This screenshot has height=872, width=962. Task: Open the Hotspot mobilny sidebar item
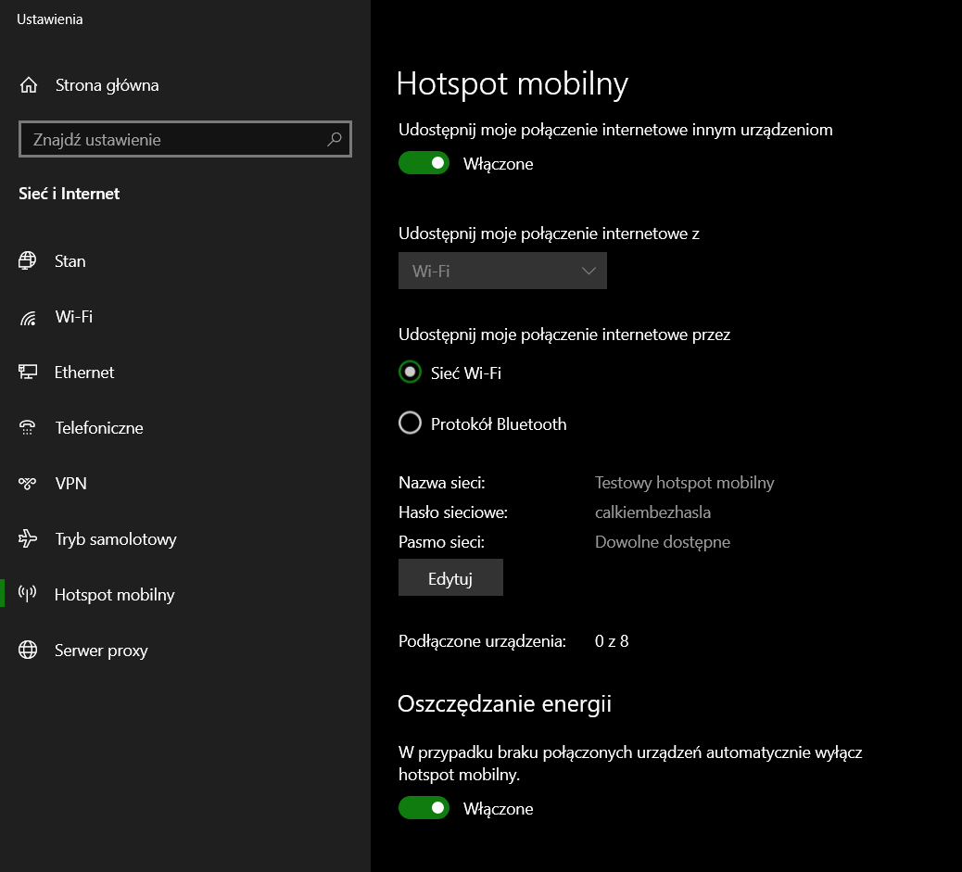(114, 595)
